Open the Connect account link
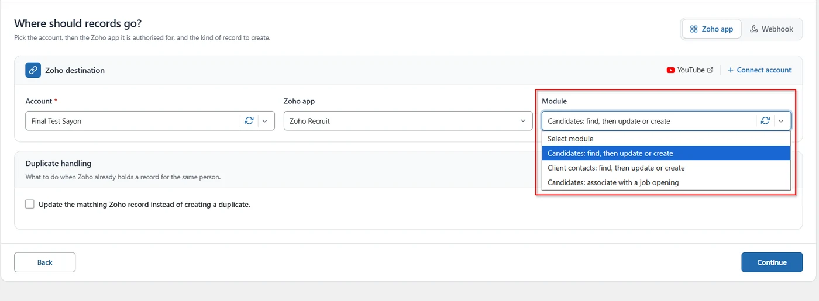 pyautogui.click(x=759, y=70)
